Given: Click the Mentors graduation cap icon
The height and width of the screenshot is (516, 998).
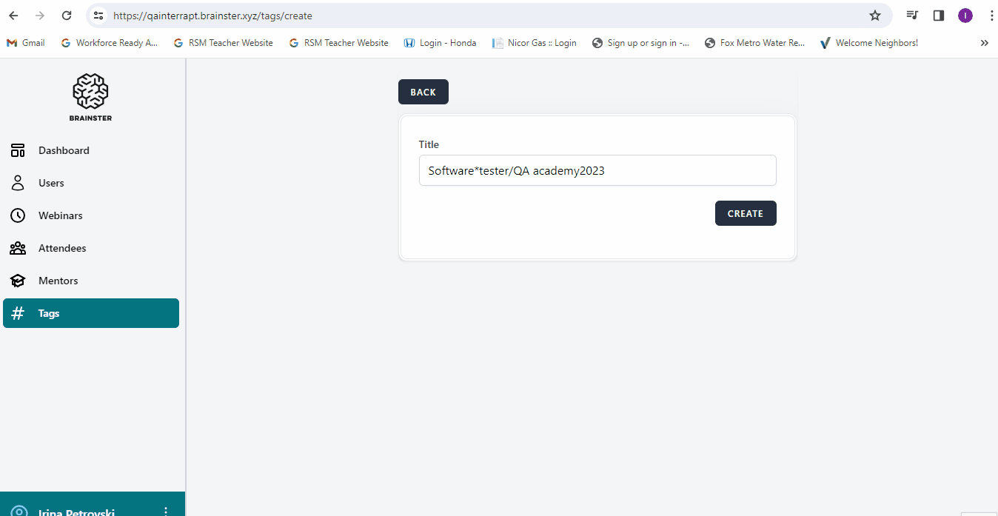Looking at the screenshot, I should [x=18, y=281].
